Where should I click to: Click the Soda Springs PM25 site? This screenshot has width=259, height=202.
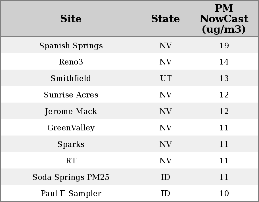71,177
